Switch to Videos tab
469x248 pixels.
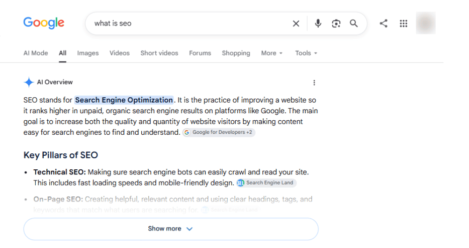click(120, 53)
